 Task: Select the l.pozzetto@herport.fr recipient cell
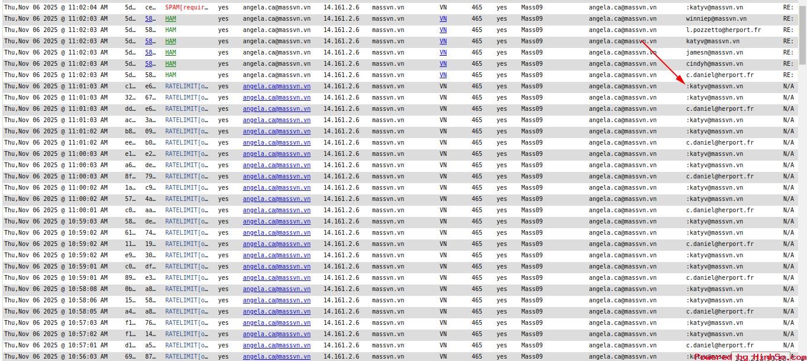click(723, 30)
